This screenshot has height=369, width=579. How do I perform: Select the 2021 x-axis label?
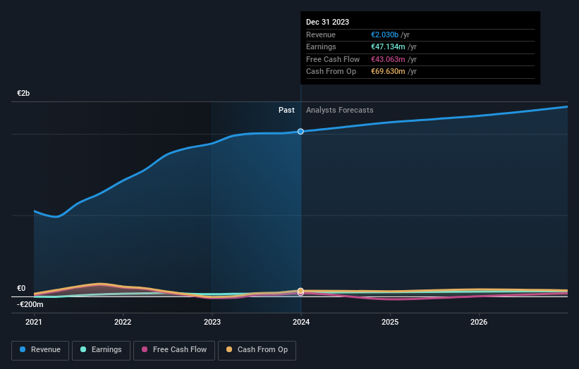34,322
